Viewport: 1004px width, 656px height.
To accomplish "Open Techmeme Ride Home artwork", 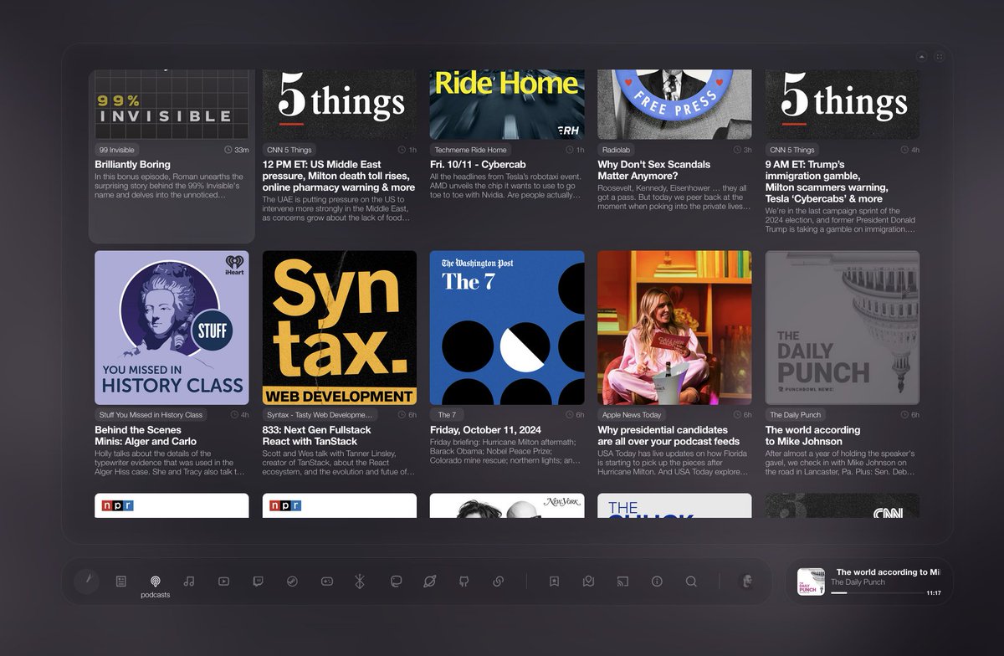I will click(507, 104).
